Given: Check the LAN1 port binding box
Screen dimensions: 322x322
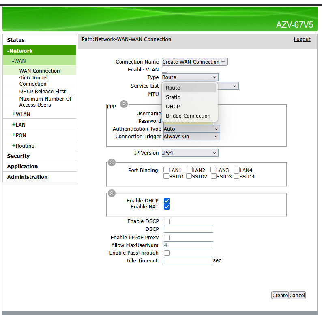Looking at the screenshot, I should 166,170.
